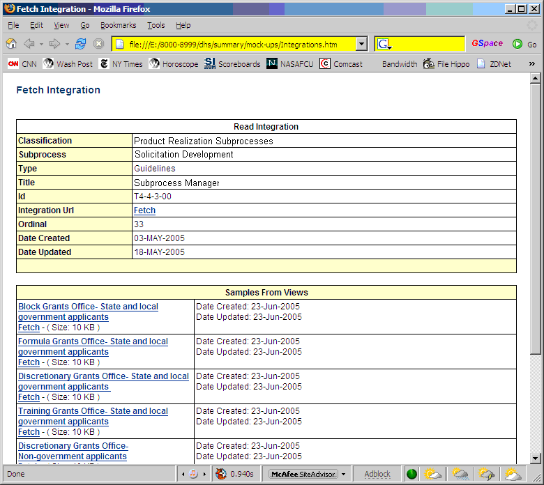Image resolution: width=544 pixels, height=485 pixels.
Task: Expand the address bar URL dropdown
Action: (x=361, y=44)
